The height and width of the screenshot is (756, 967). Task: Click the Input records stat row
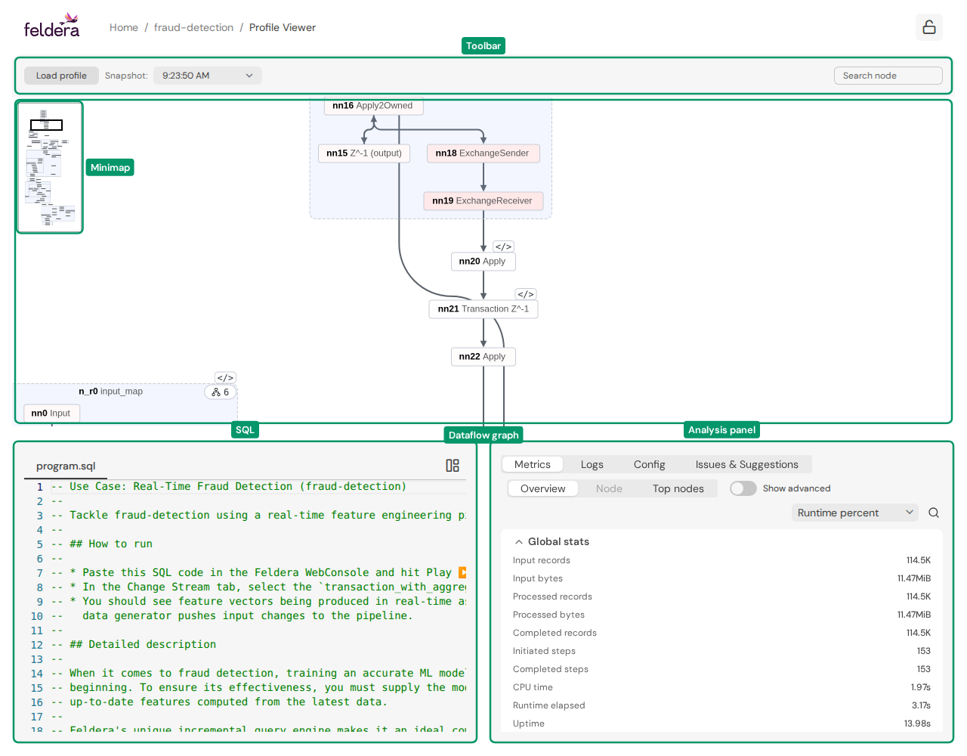pyautogui.click(x=721, y=560)
